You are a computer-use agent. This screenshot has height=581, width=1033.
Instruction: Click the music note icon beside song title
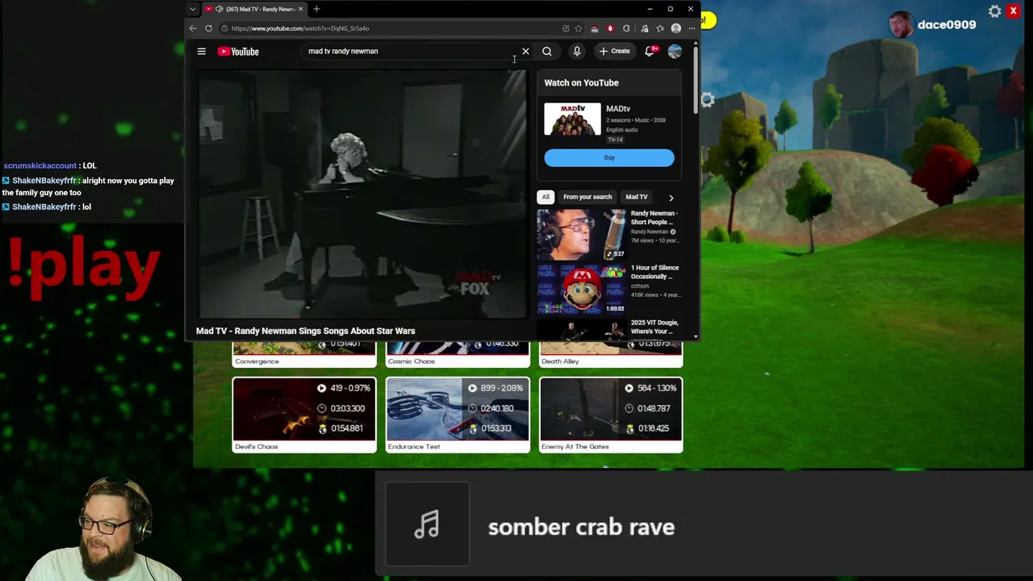[427, 525]
